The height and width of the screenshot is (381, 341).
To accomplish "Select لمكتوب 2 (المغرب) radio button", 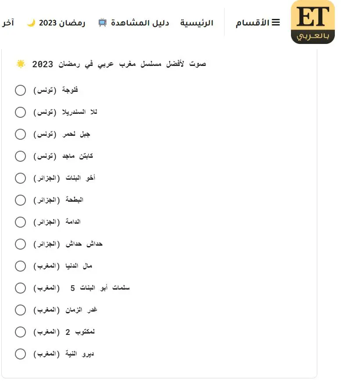I will (x=21, y=332).
